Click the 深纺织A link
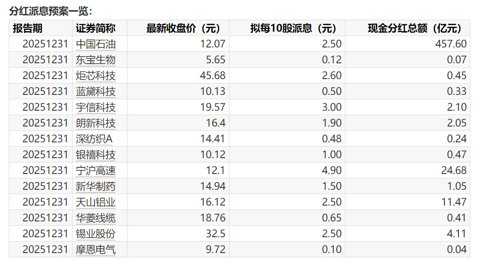This screenshot has height=264, width=480. click(94, 139)
